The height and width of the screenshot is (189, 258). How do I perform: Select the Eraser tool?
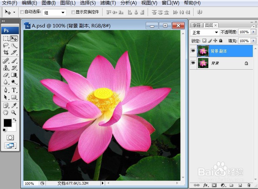pos(6,75)
